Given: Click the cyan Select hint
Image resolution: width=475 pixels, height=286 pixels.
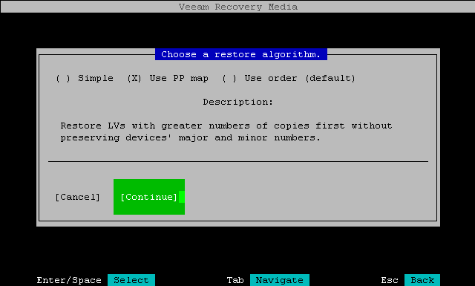Looking at the screenshot, I should click(x=131, y=280).
